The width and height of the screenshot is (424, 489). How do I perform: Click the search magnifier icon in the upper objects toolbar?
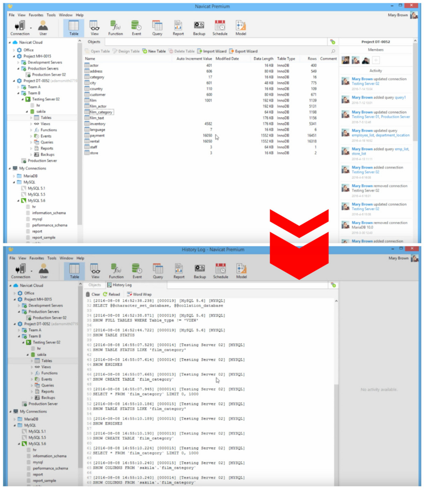pos(333,51)
